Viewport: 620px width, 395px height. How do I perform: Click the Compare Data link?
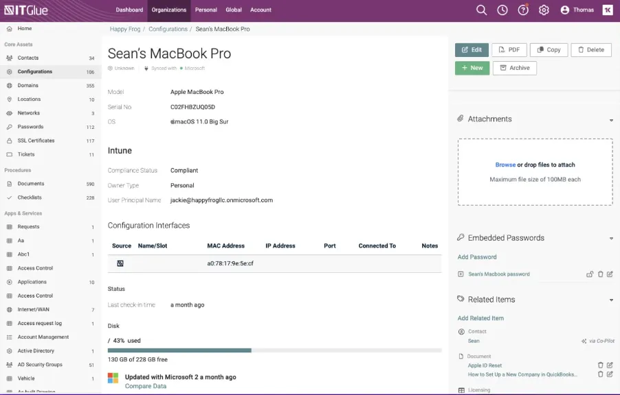pyautogui.click(x=146, y=386)
